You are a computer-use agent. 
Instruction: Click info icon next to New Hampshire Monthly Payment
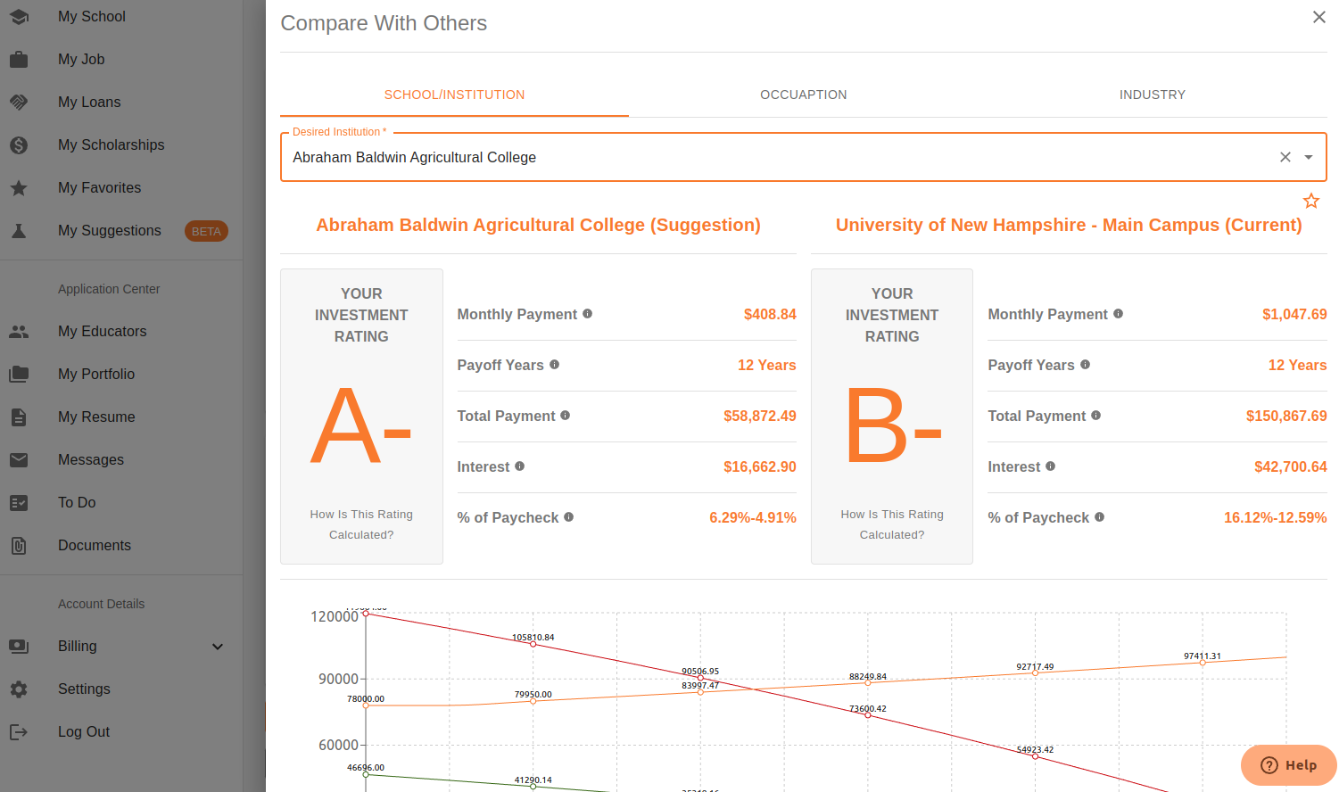(x=1119, y=314)
